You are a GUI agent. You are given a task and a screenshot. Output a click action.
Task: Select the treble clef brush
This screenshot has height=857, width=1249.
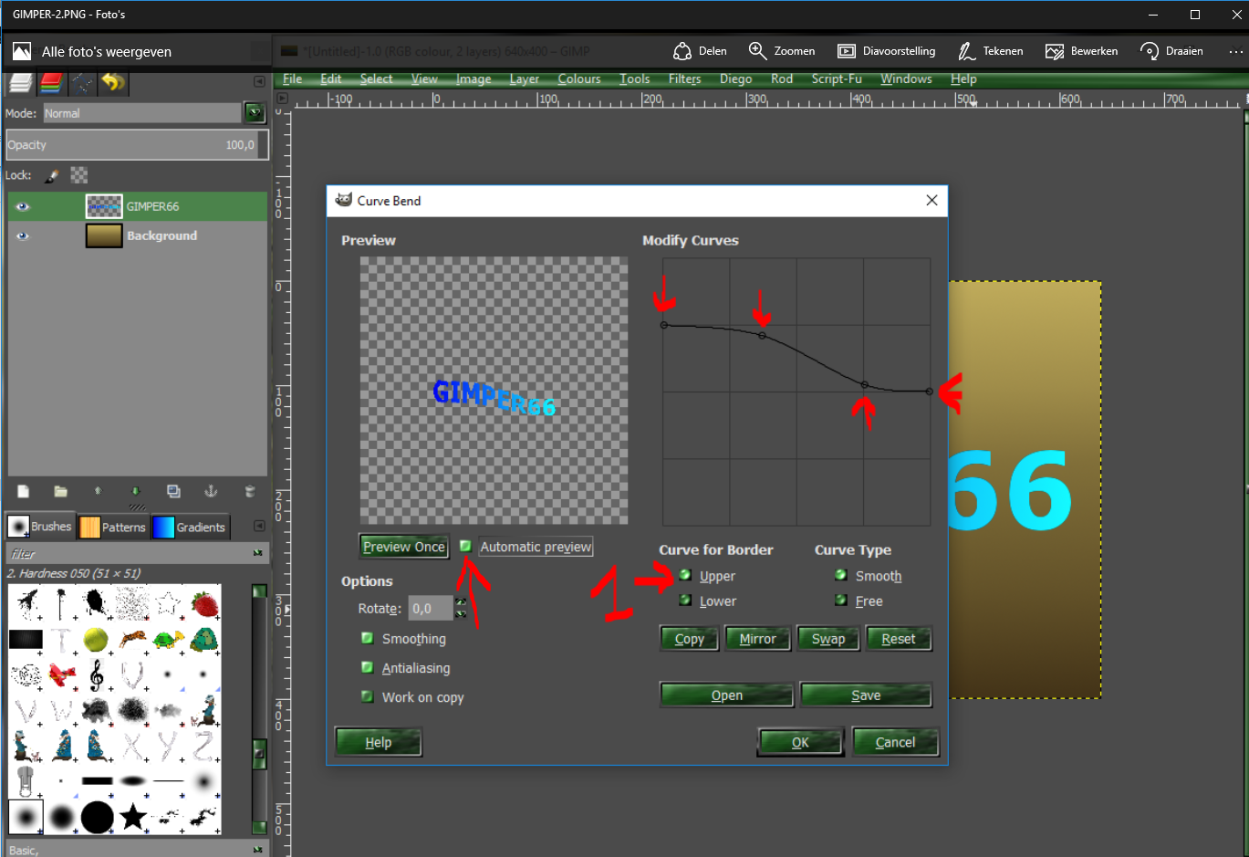tap(97, 675)
